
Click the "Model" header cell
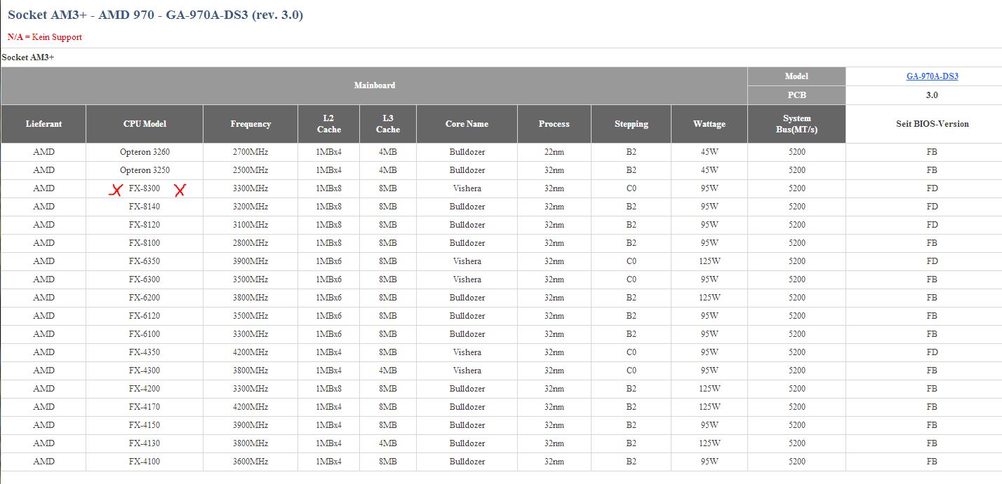796,76
